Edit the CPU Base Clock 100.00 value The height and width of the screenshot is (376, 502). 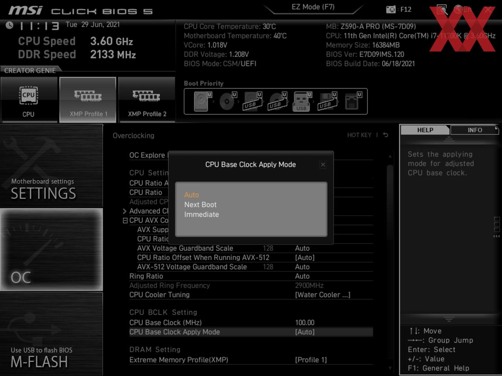click(x=305, y=323)
